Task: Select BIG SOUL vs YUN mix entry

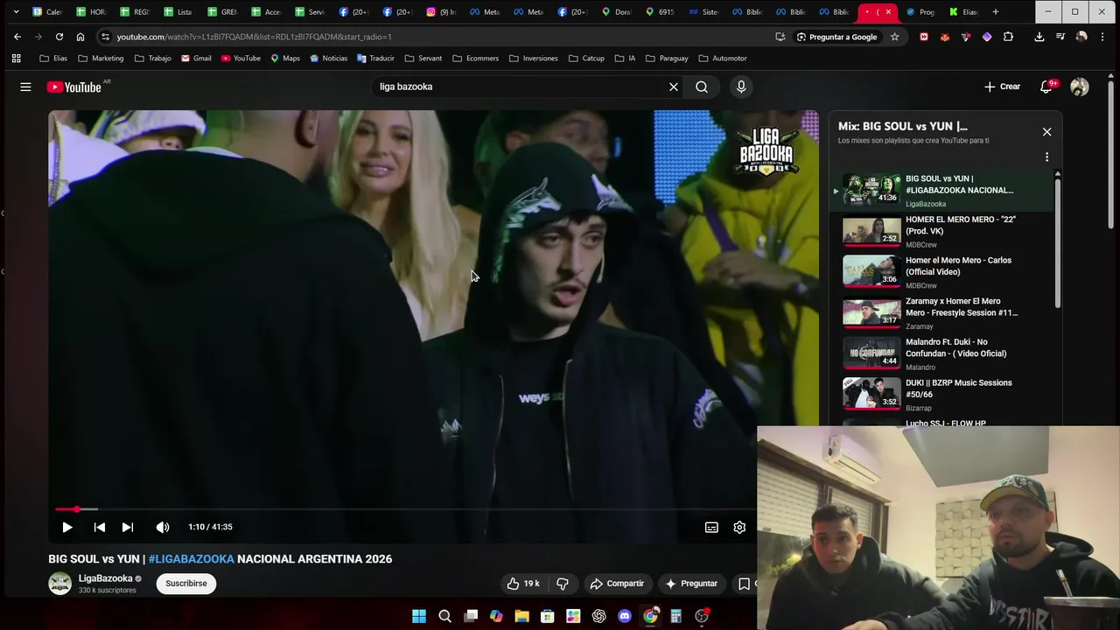Action: 943,190
